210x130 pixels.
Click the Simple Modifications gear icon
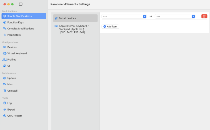pyautogui.click(x=5, y=16)
